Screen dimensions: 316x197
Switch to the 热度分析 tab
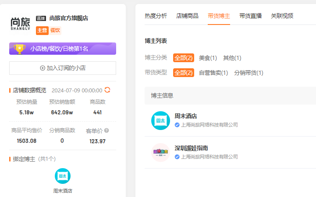[x=156, y=16]
